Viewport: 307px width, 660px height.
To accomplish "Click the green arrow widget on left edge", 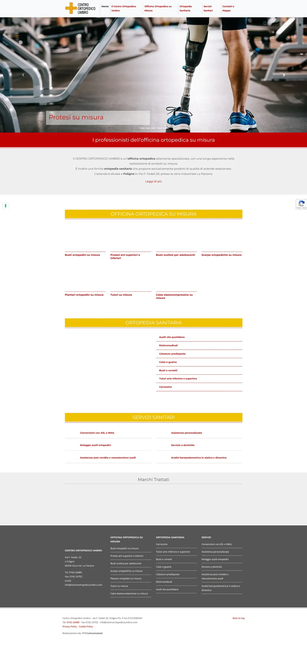I will (5, 205).
